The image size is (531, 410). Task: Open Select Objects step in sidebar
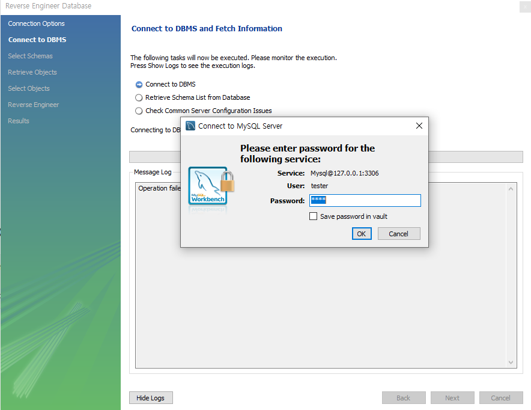(x=29, y=88)
